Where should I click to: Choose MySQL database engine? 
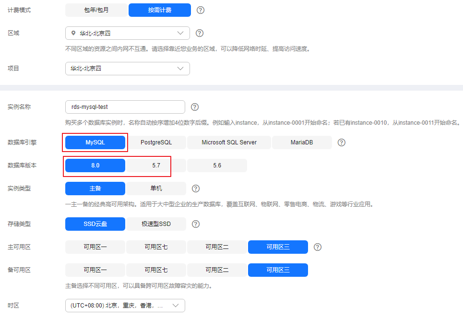[x=95, y=142]
